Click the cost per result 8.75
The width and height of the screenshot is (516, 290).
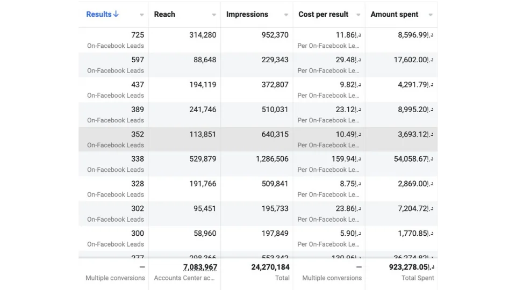350,184
